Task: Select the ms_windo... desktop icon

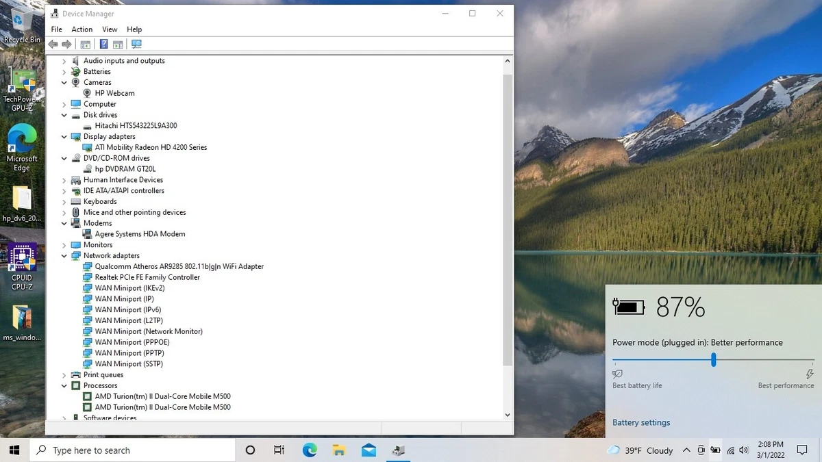Action: point(22,323)
